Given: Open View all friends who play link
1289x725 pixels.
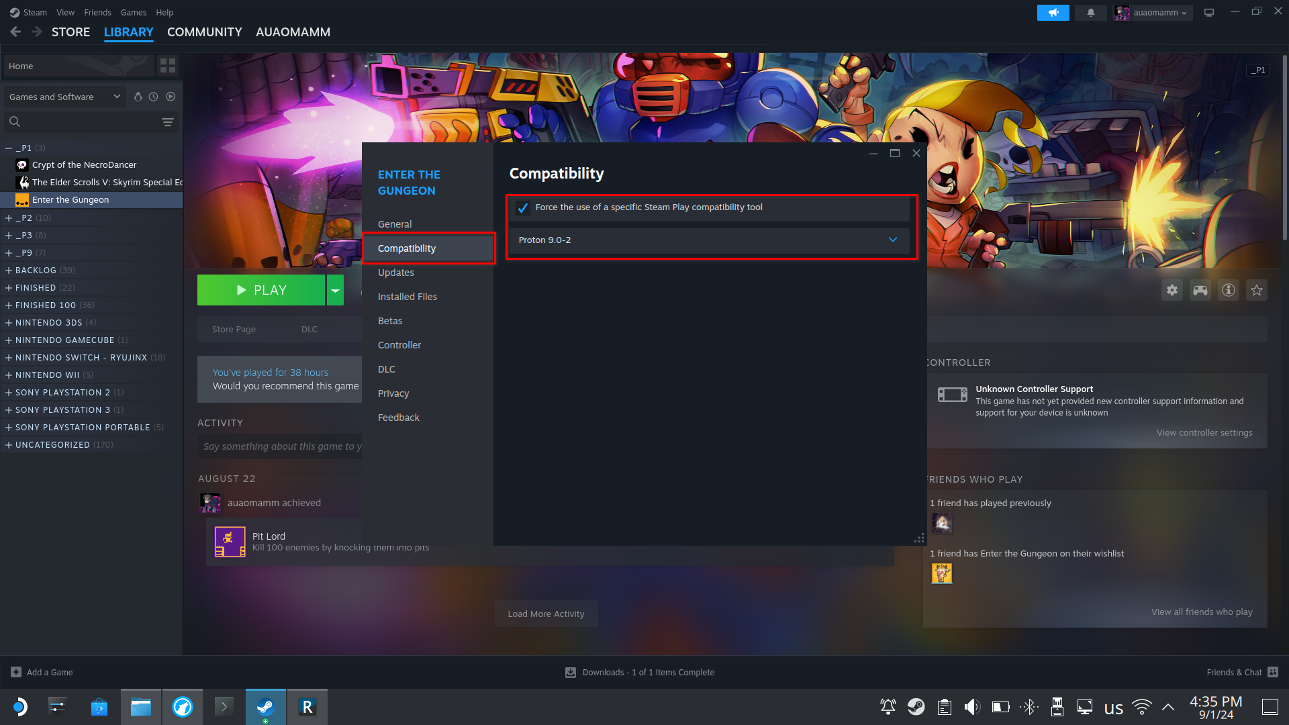Looking at the screenshot, I should pos(1202,612).
